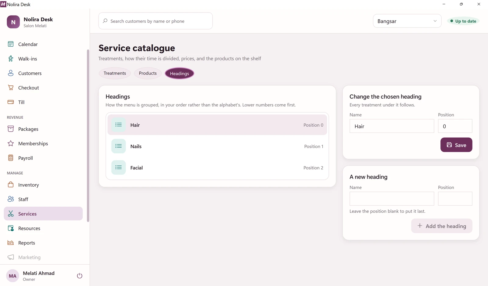Click the Position 1 label in the Nails row
The width and height of the screenshot is (488, 286).
click(x=314, y=147)
